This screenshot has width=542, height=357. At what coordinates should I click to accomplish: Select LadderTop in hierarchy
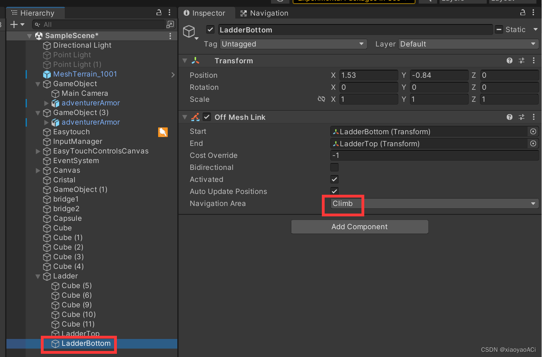coord(80,334)
